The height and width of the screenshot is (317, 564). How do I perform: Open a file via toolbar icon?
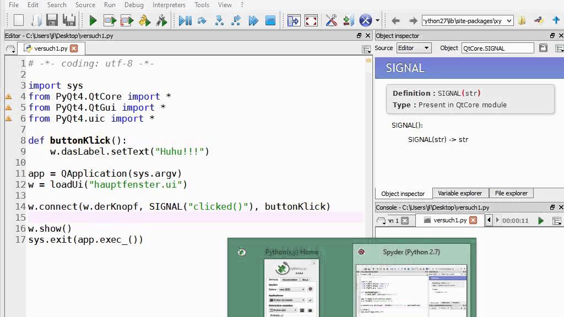click(x=36, y=20)
